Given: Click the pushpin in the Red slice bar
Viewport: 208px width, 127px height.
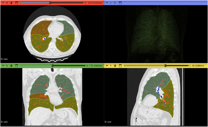Looking at the screenshot, I should pyautogui.click(x=3, y=3).
